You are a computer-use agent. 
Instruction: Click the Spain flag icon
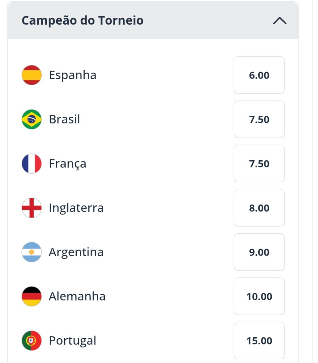(32, 75)
